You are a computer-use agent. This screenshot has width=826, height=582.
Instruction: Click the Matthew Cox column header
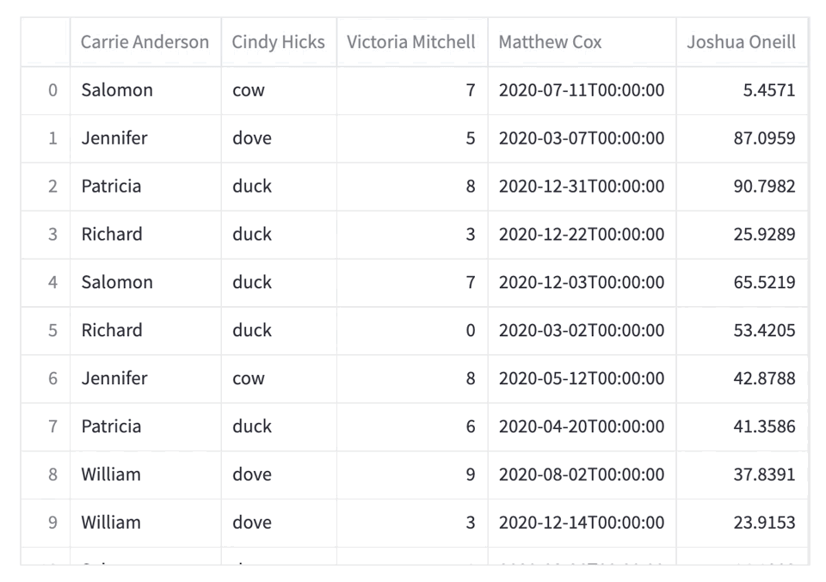583,42
